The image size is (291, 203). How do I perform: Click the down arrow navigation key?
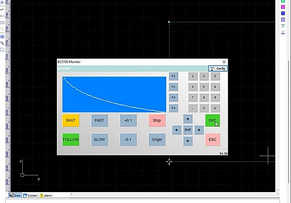188,141
